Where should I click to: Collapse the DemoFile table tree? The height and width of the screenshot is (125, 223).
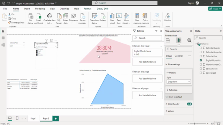pyautogui.click(x=196, y=44)
